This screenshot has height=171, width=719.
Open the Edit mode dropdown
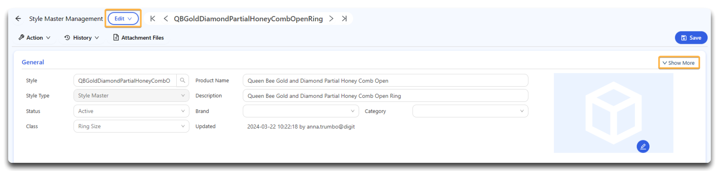point(123,19)
